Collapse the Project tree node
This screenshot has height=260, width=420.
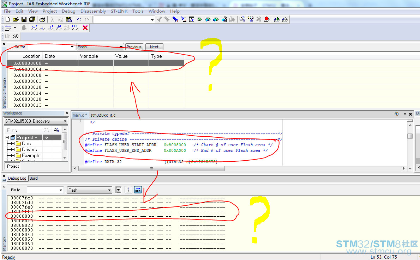click(7, 137)
